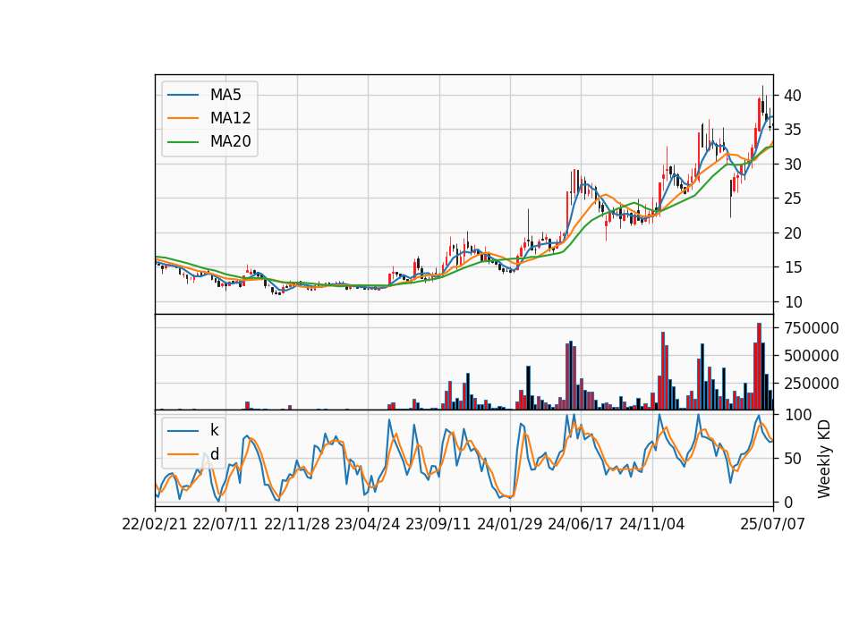This screenshot has width=859, height=617.
Task: Click the orange MA12 legend line sample
Action: (x=183, y=118)
